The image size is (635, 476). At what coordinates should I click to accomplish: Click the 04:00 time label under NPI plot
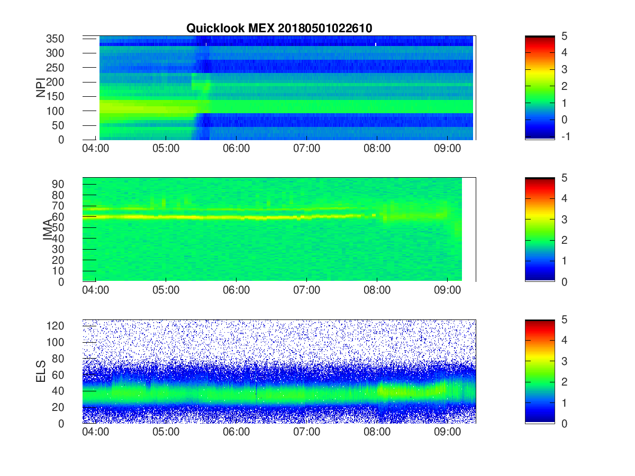96,149
